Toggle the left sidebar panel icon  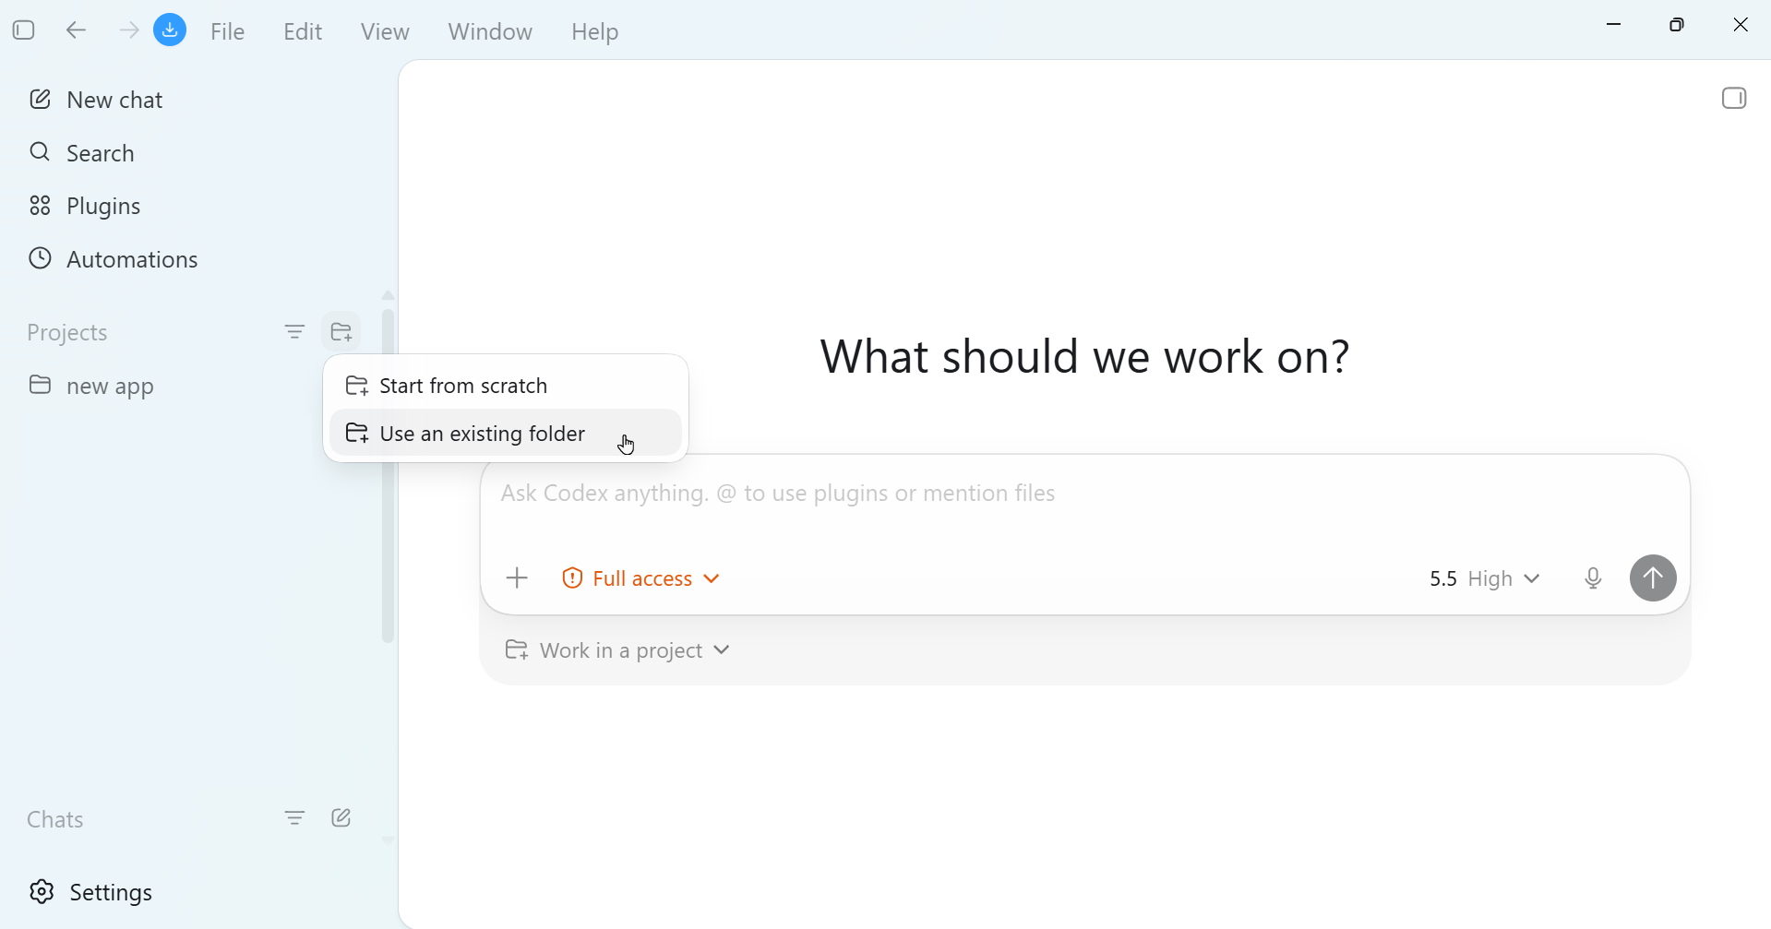[24, 30]
